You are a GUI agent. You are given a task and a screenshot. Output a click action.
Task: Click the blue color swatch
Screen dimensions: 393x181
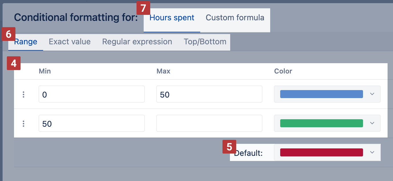321,94
